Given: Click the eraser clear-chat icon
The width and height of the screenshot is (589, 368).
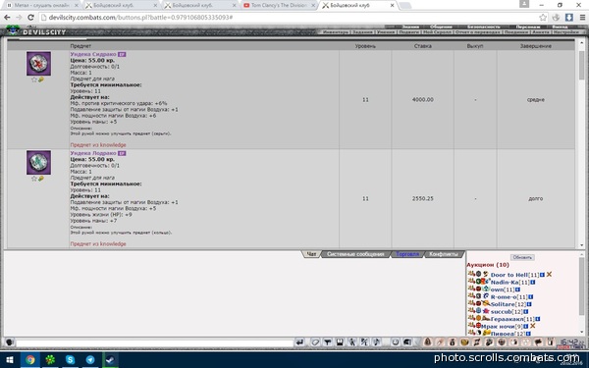Looking at the screenshot, I should coord(315,342).
